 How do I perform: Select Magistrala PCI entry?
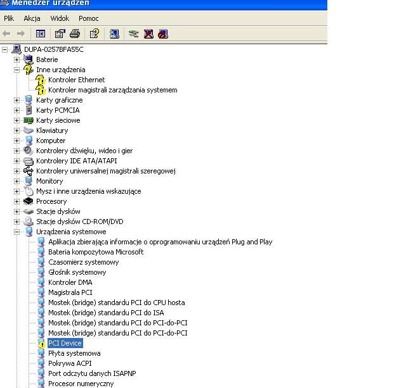(70, 292)
